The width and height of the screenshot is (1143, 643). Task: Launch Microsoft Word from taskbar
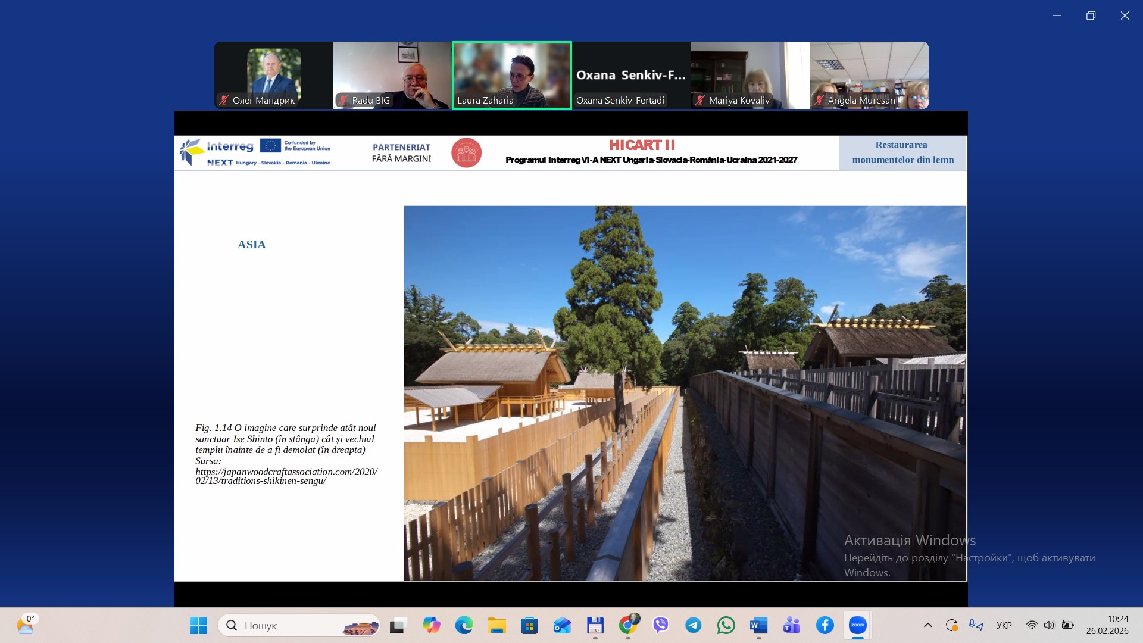758,625
